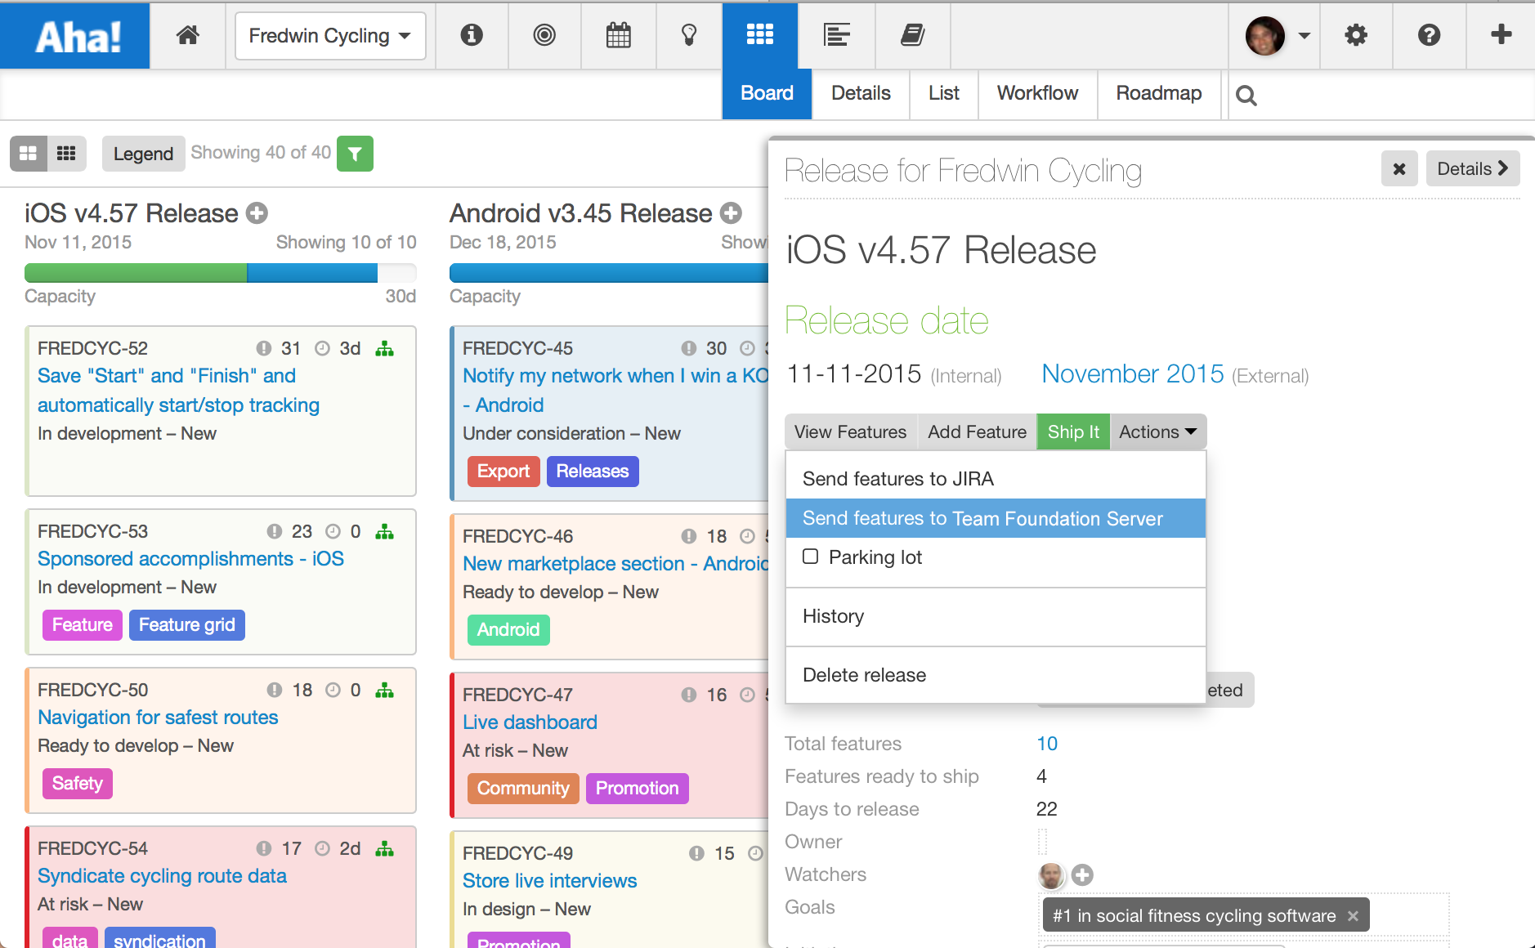Viewport: 1535px width, 948px height.
Task: Check the Parking lot checkbox
Action: (811, 556)
